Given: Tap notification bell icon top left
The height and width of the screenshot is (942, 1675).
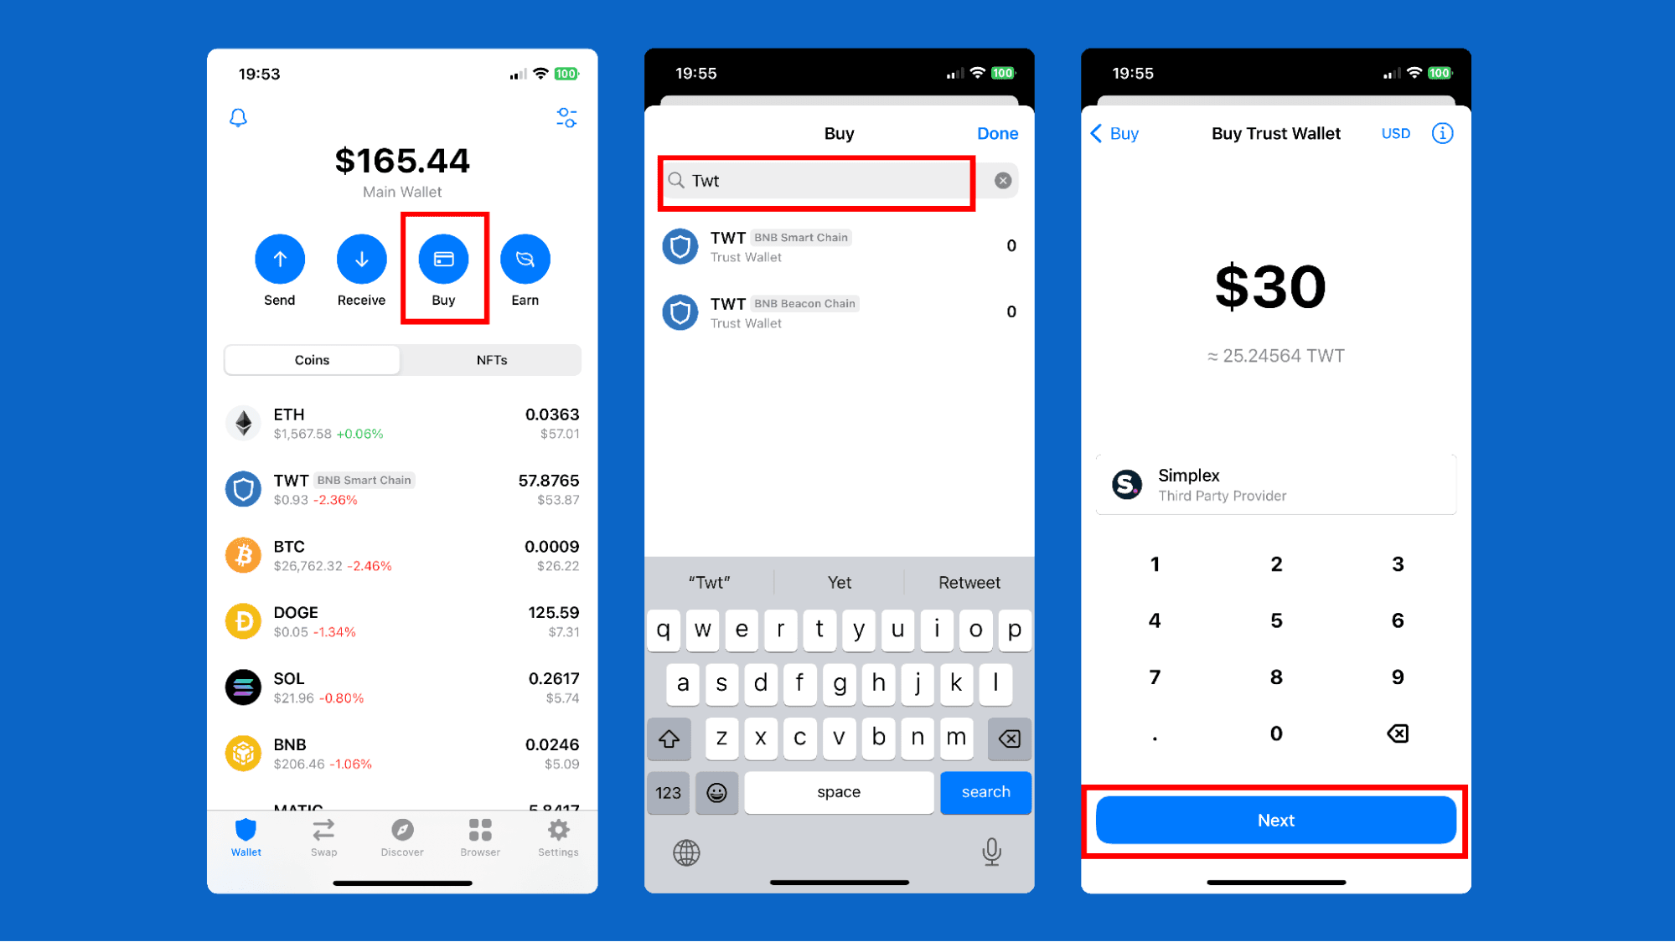Looking at the screenshot, I should (x=238, y=116).
